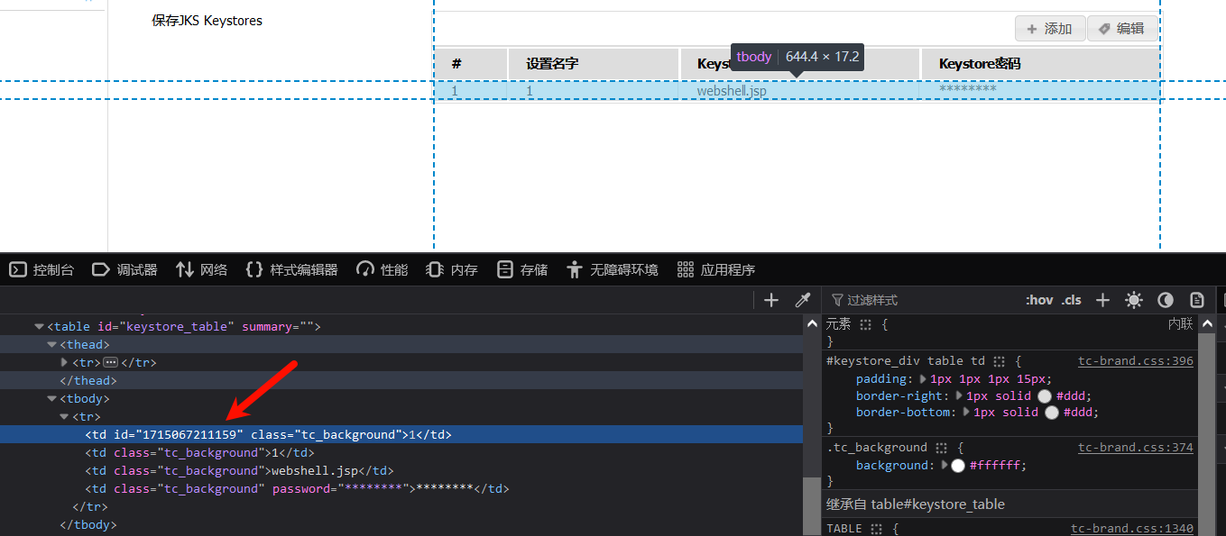Click the 添加 add button
Image resolution: width=1226 pixels, height=536 pixels.
[x=1050, y=29]
